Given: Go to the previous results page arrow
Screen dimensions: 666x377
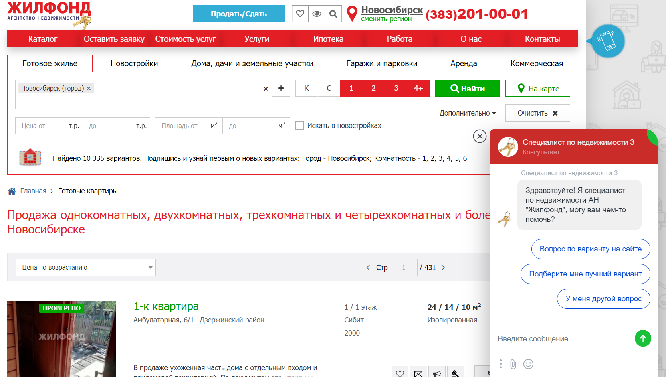Looking at the screenshot, I should [x=368, y=268].
